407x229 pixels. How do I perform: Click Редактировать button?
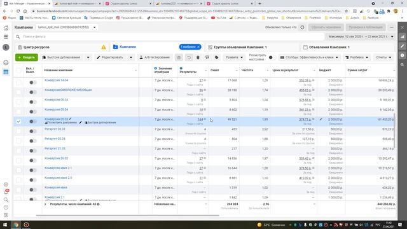pyautogui.click(x=110, y=57)
